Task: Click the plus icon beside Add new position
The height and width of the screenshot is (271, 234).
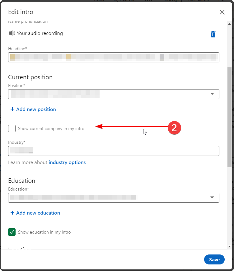Action: [x=12, y=109]
